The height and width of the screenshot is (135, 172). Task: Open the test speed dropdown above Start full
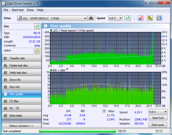[x=158, y=112]
